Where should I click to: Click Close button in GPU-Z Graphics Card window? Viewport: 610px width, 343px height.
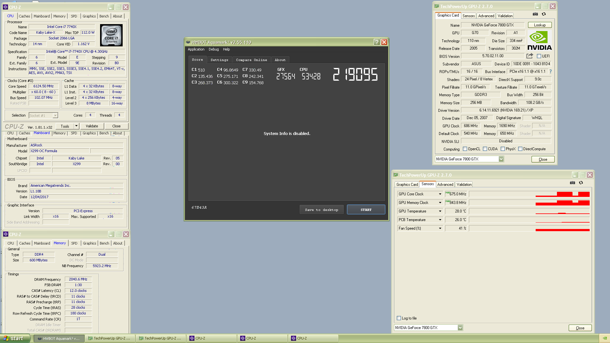tap(543, 159)
